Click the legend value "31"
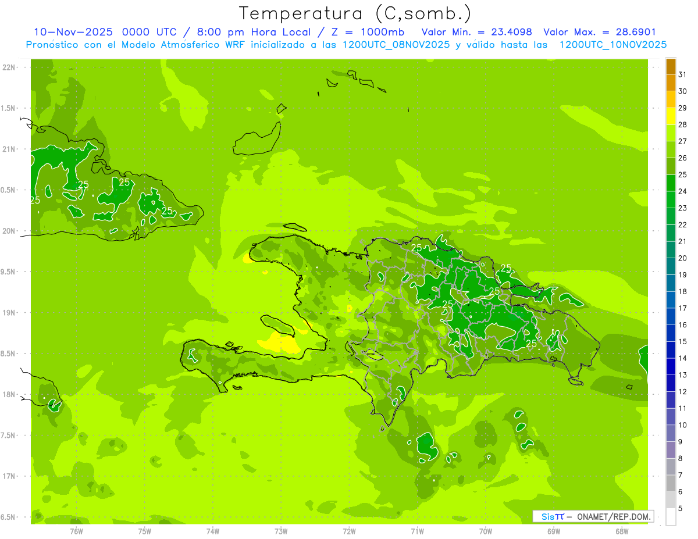Screen dimensions: 698x539 pyautogui.click(x=683, y=74)
